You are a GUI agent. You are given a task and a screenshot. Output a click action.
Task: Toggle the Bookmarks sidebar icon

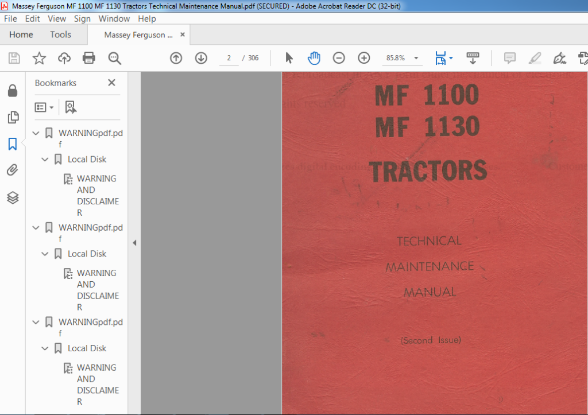coord(13,144)
